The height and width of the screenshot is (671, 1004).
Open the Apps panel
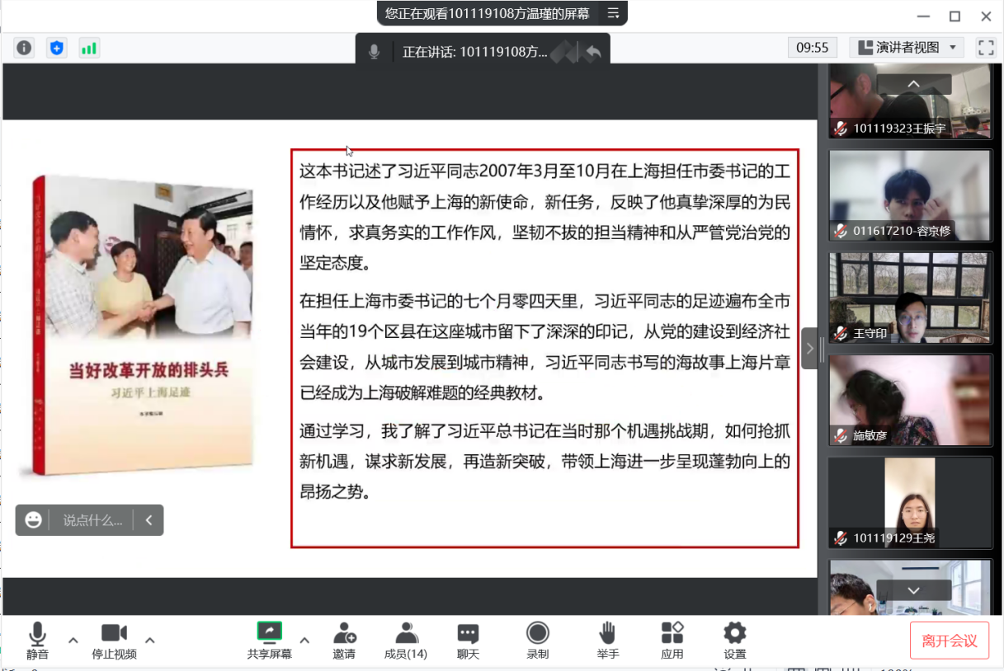coord(672,640)
